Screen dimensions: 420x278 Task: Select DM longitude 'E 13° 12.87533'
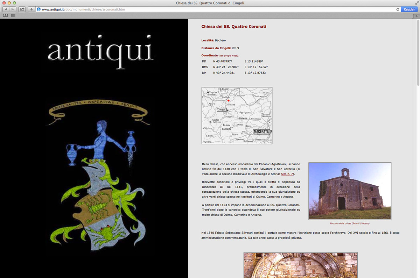255,73
